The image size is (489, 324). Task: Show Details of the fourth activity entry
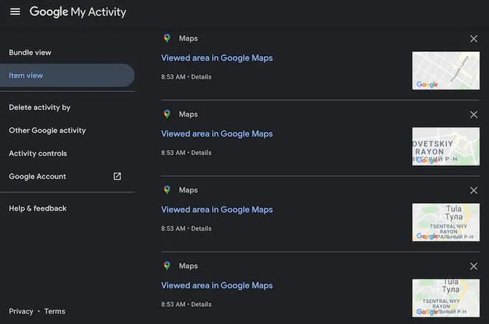201,305
